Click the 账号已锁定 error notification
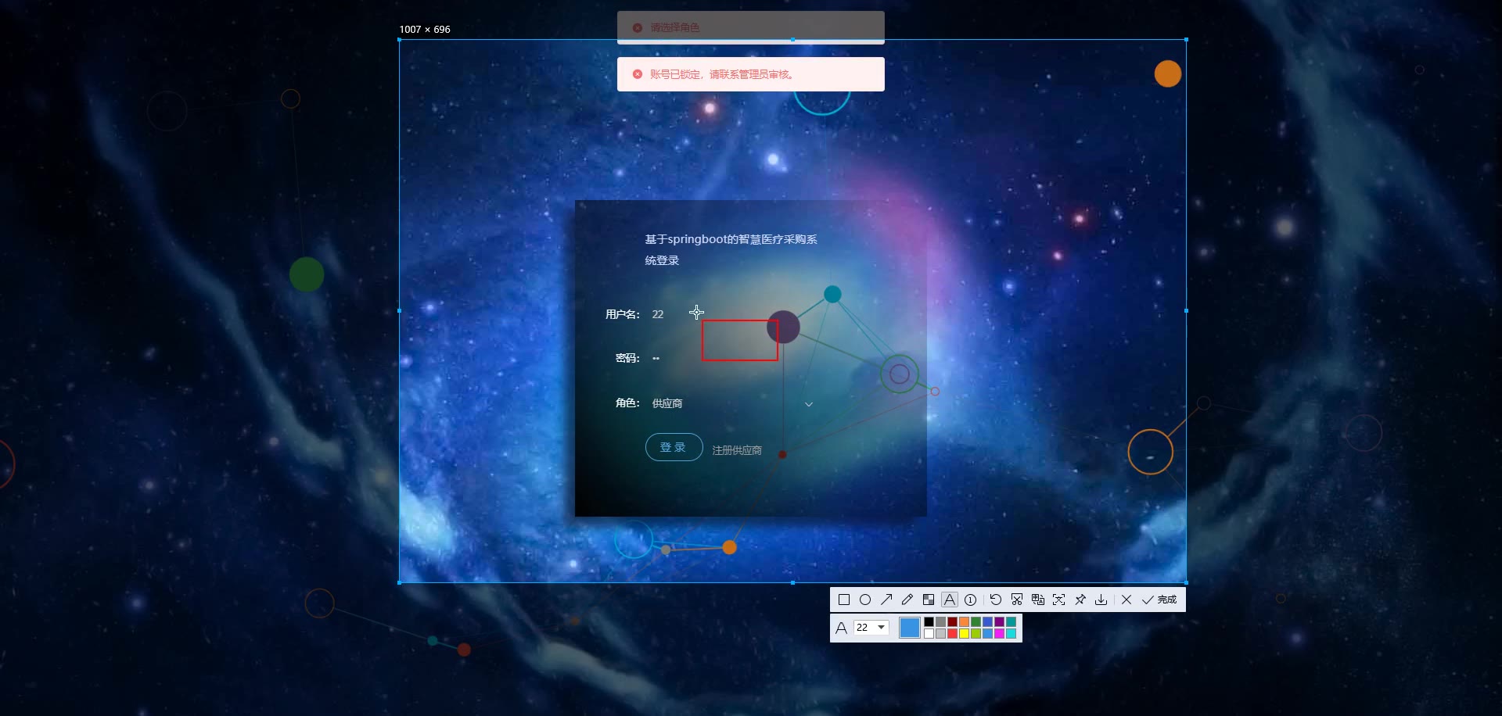 pos(751,74)
